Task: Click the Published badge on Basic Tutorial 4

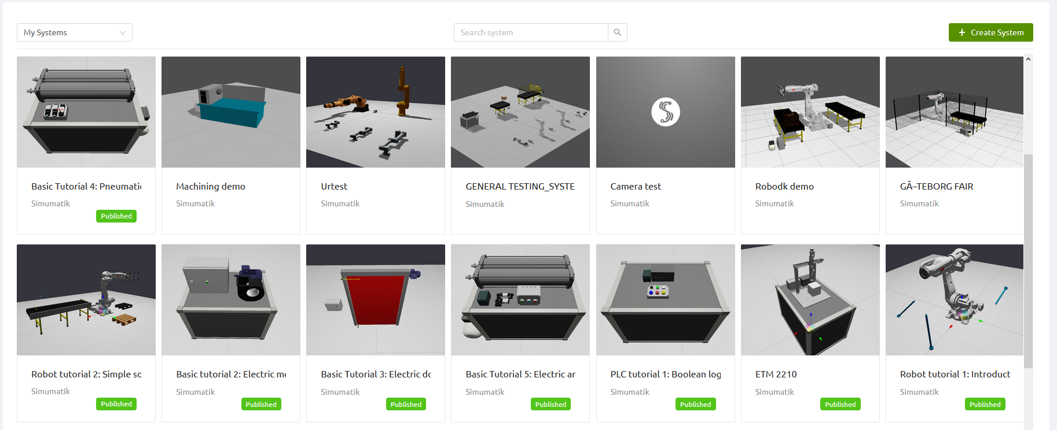Action: (x=116, y=216)
